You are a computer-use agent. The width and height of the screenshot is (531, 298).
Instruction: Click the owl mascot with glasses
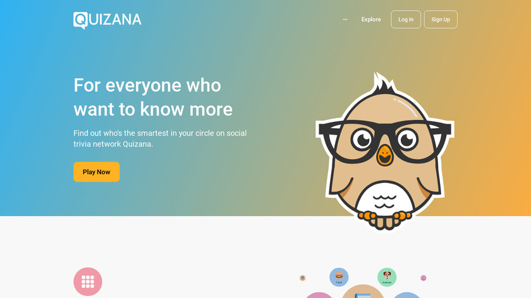[385, 152]
